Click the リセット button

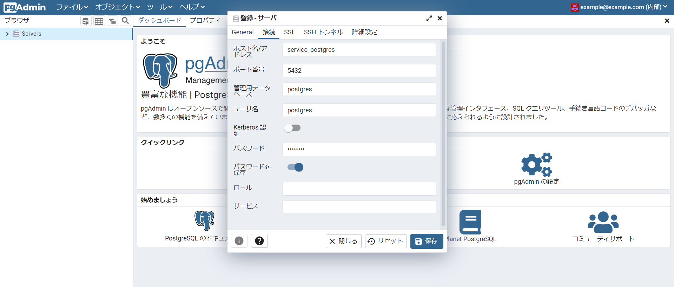coord(386,241)
